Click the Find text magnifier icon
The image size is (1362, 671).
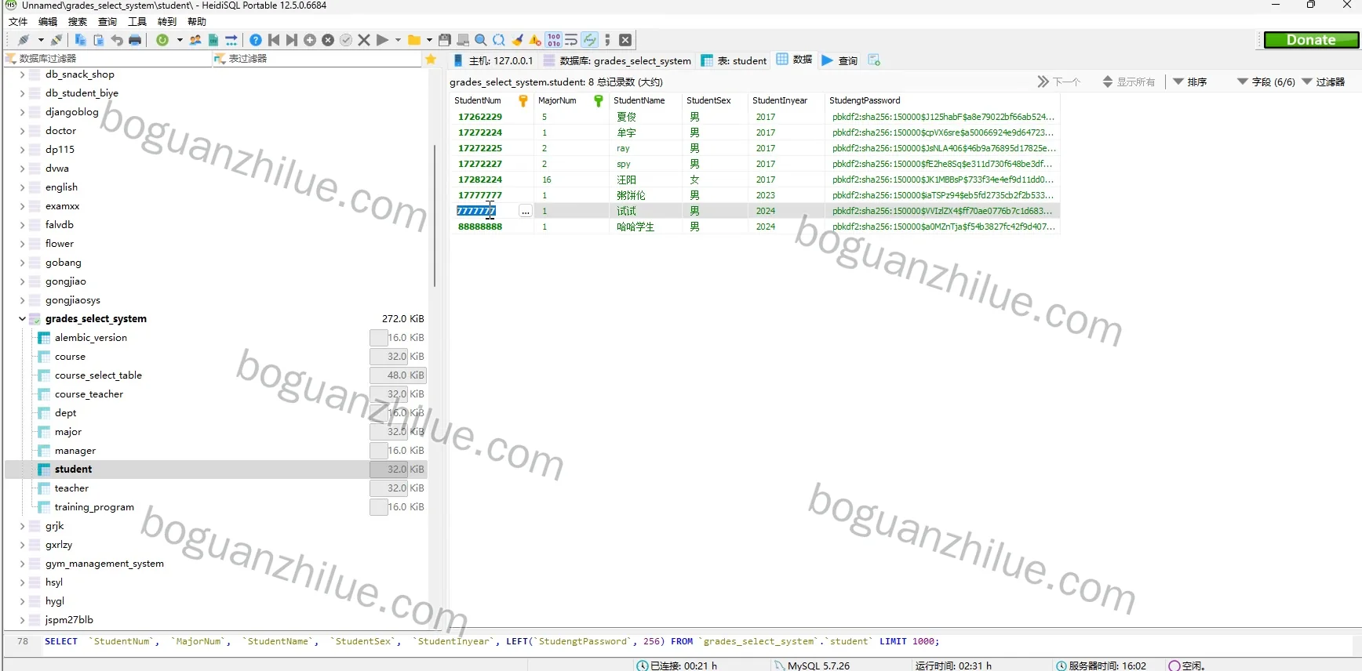481,40
